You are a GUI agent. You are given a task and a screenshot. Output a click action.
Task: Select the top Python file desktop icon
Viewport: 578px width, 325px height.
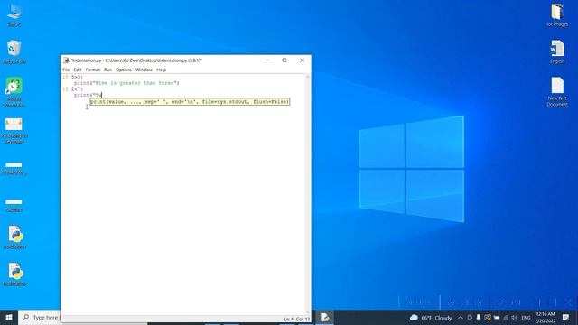[14, 237]
